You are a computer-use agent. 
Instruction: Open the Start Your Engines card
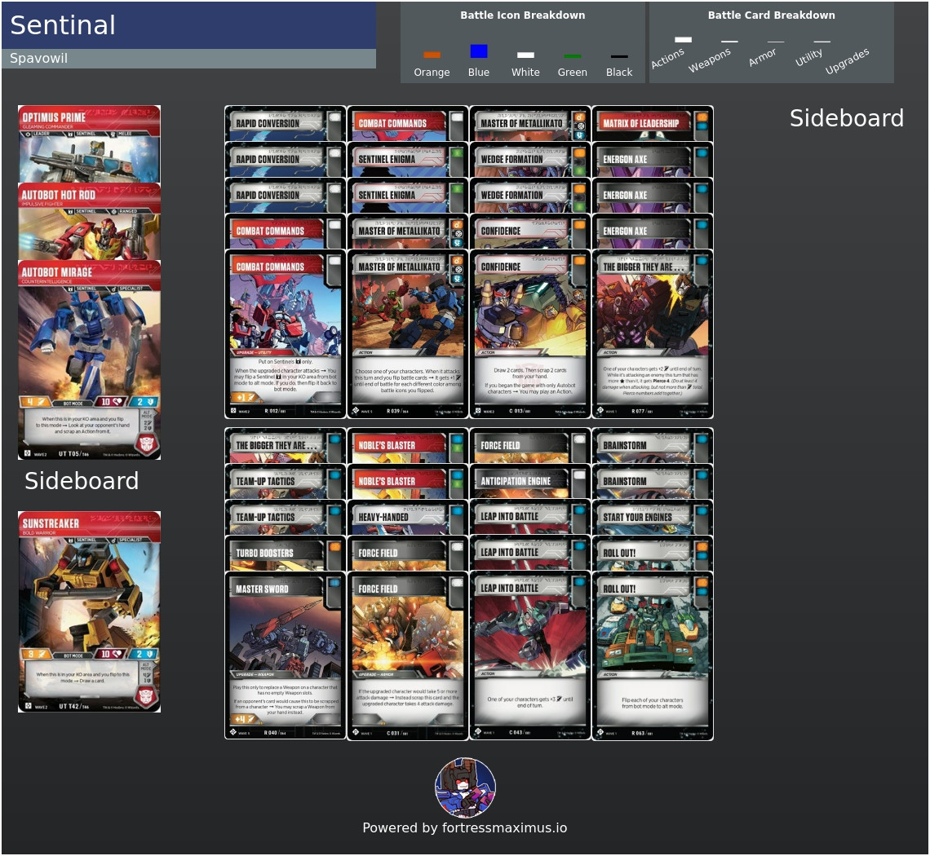coord(653,517)
